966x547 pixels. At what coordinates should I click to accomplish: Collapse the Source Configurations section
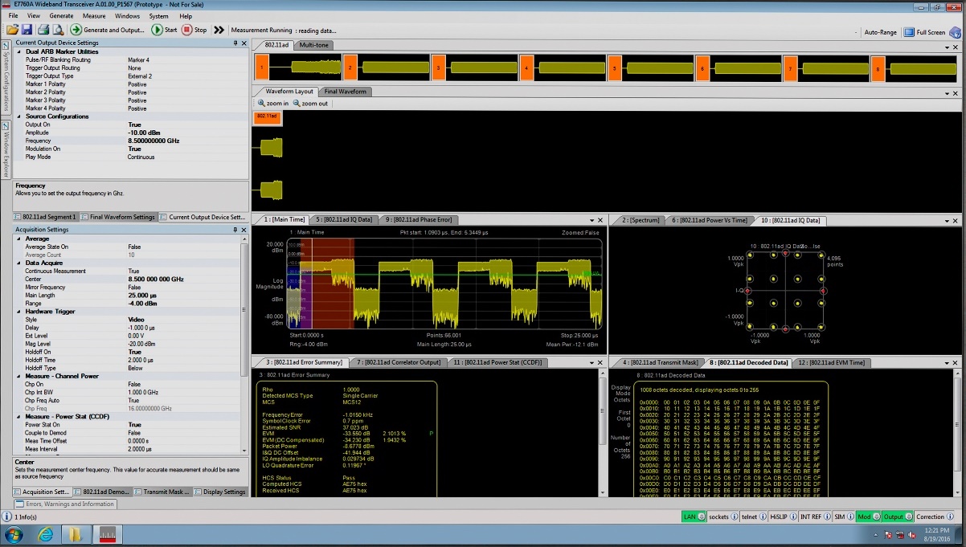[19, 116]
